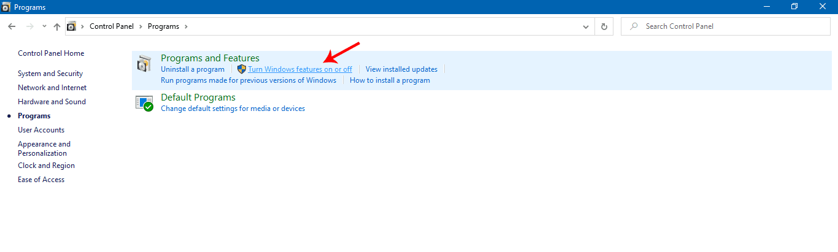The height and width of the screenshot is (252, 838).
Task: Click the search magnifier icon
Action: [634, 26]
